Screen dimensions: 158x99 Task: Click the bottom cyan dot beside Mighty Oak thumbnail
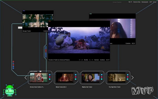click(x=102, y=79)
